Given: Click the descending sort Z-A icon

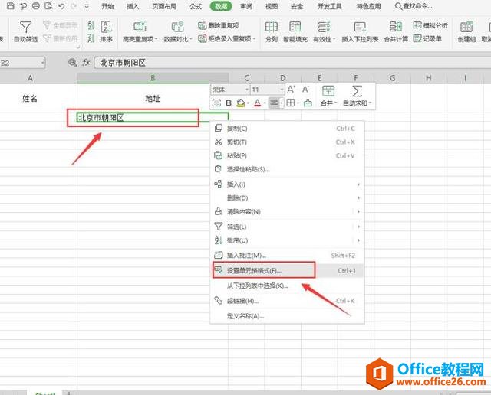Looking at the screenshot, I should [91, 39].
